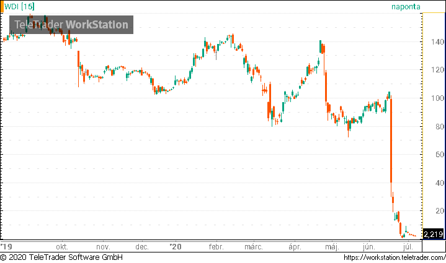Click the 20 price axis label
The height and width of the screenshot is (263, 446).
pyautogui.click(x=439, y=211)
